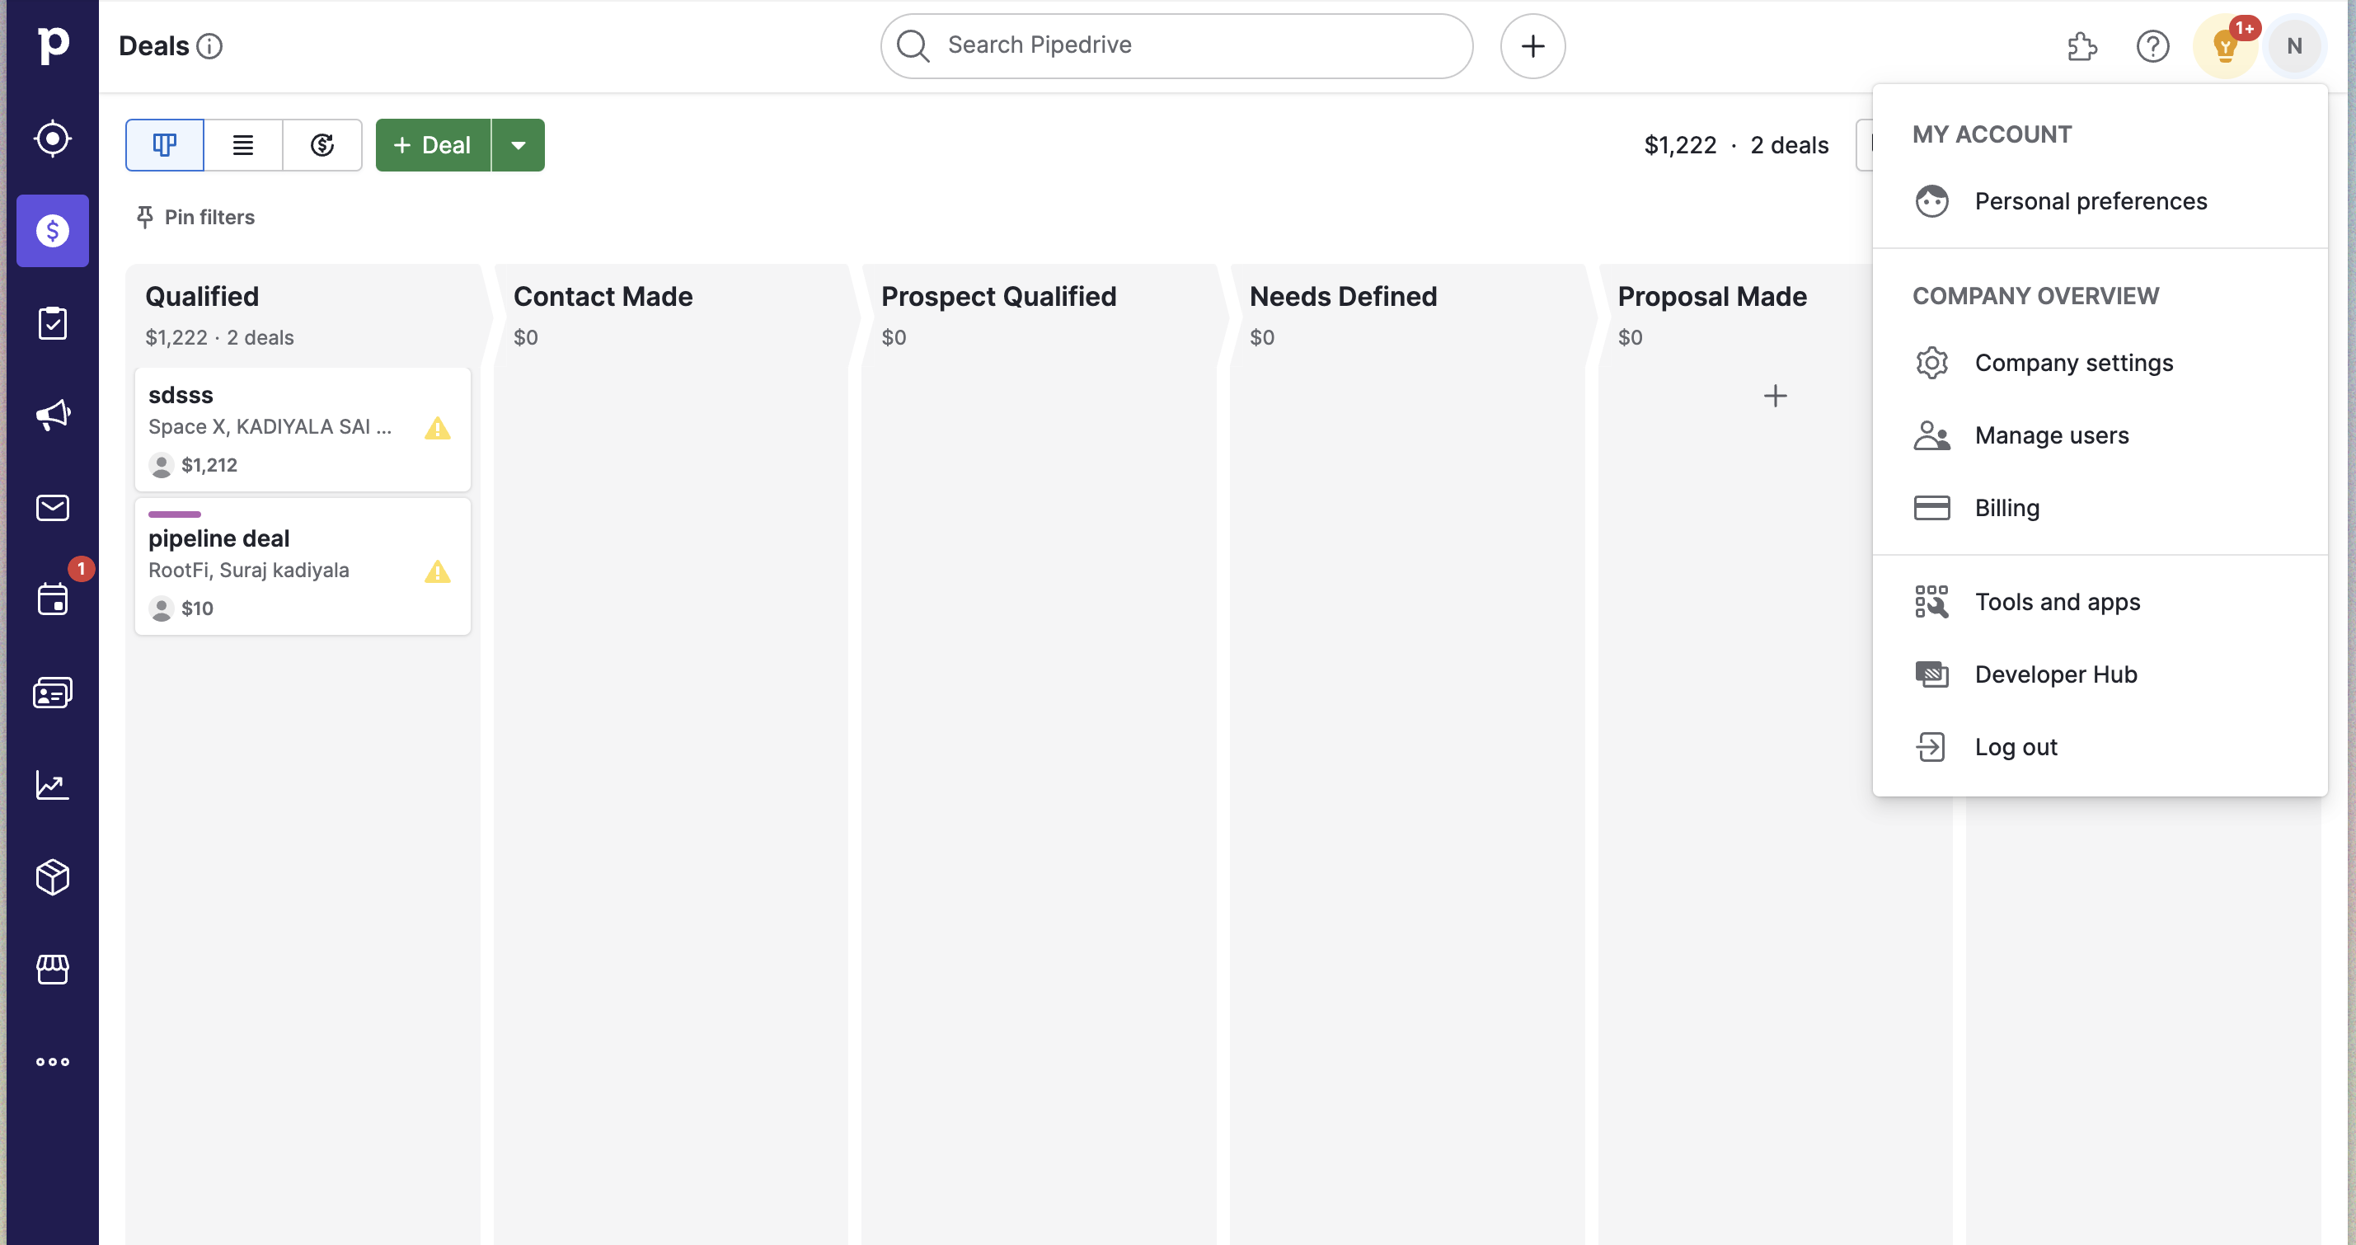Switch to list view of deals
The height and width of the screenshot is (1245, 2356).
(242, 144)
